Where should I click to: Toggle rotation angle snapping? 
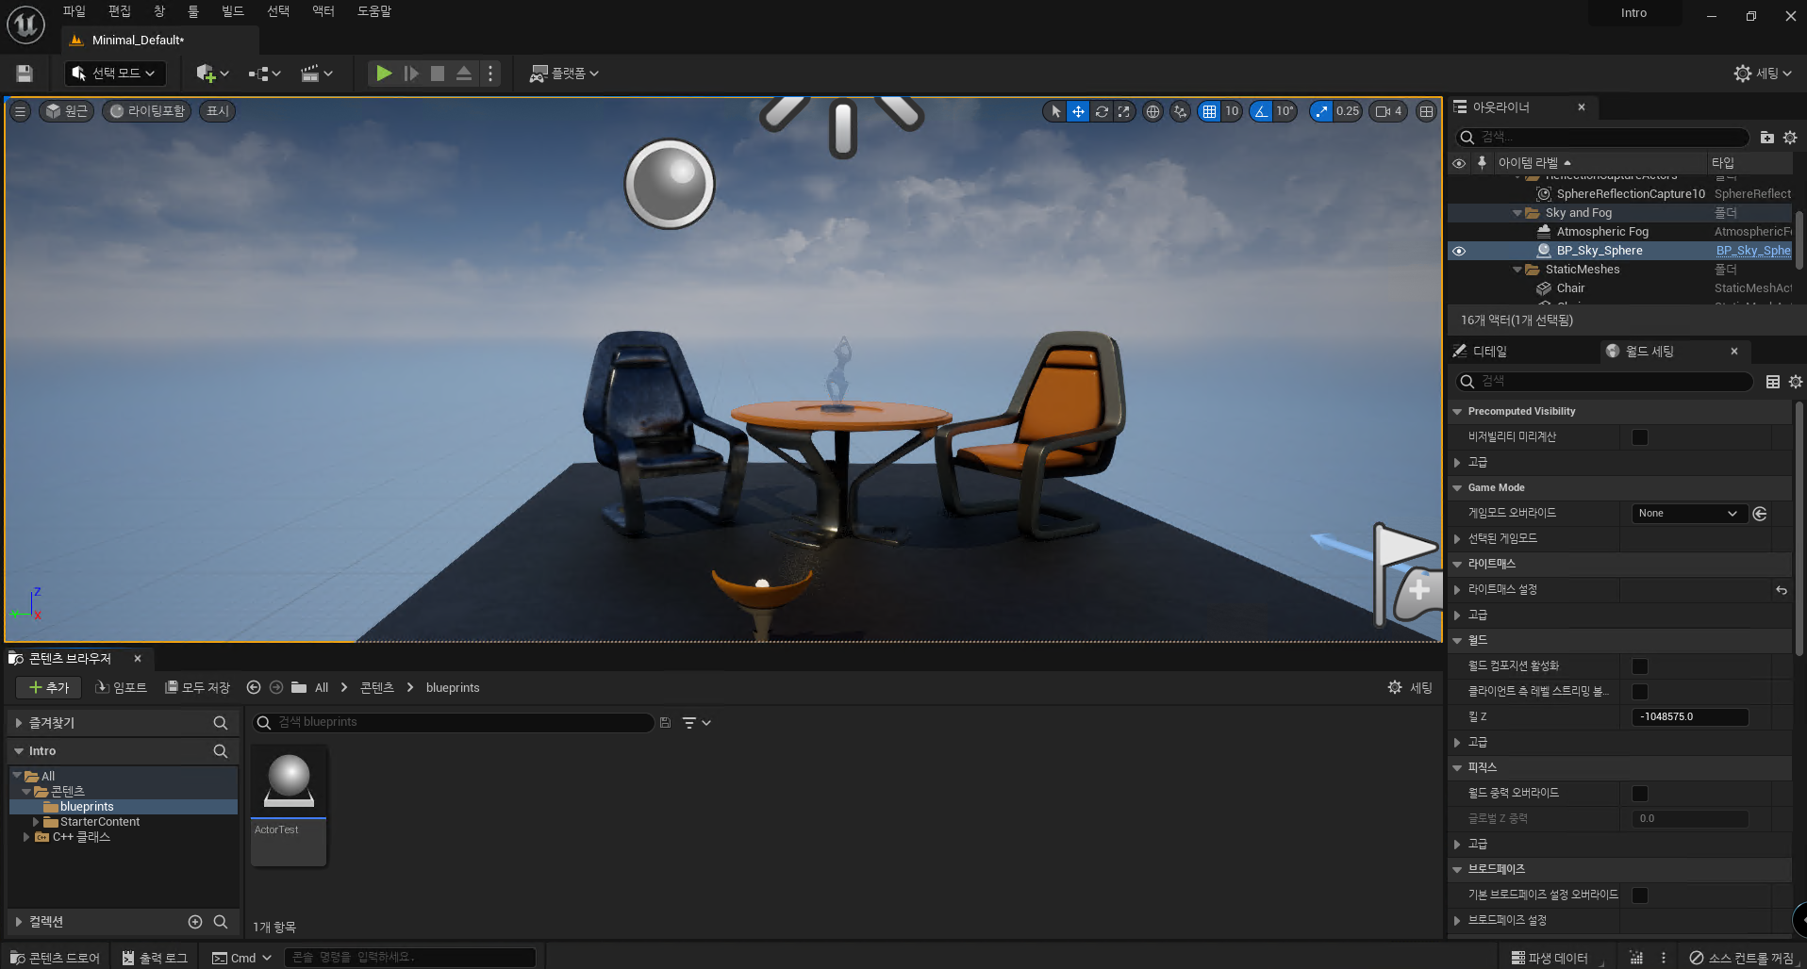pyautogui.click(x=1261, y=111)
